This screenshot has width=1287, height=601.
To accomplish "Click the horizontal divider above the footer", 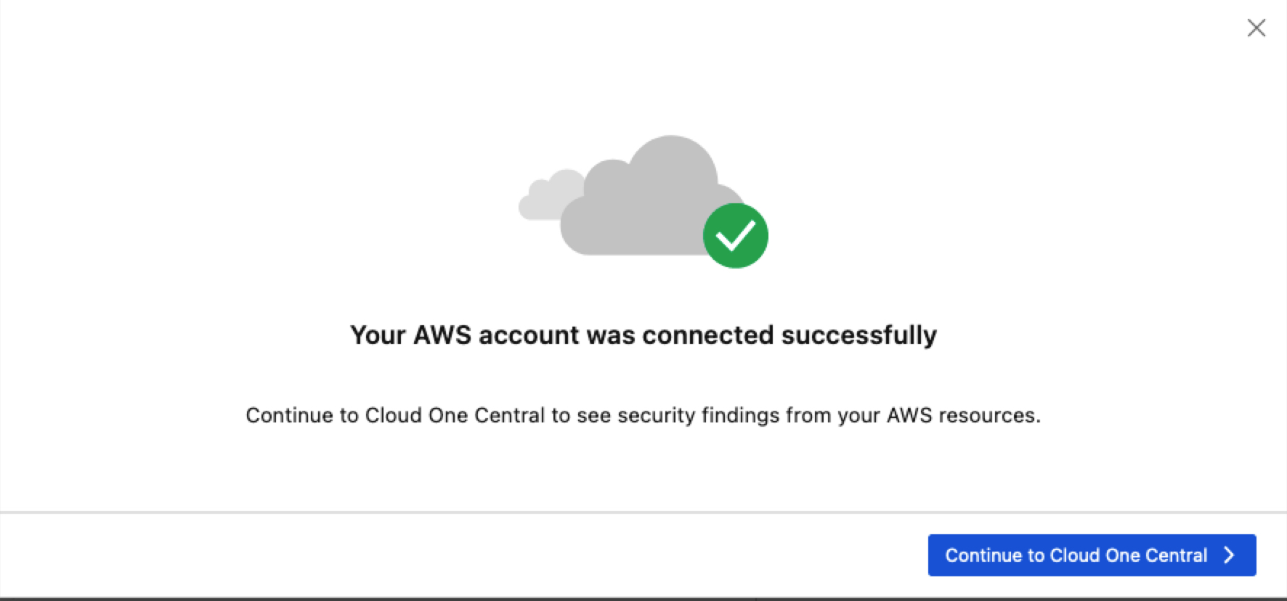I will click(643, 512).
